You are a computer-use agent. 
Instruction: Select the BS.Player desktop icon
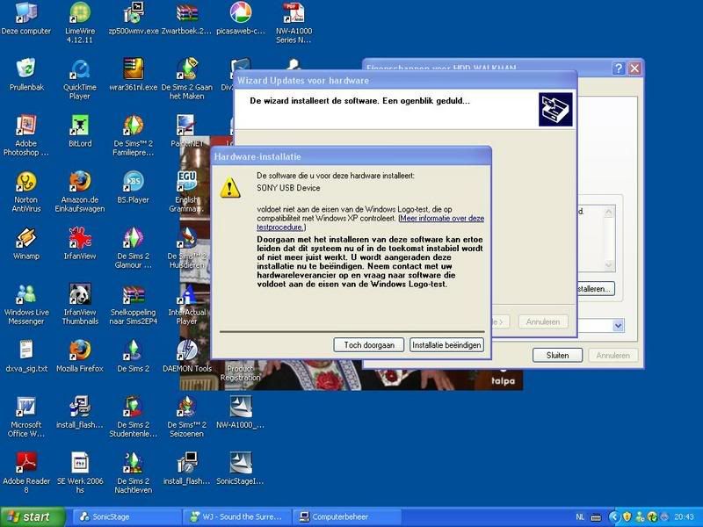click(x=134, y=187)
